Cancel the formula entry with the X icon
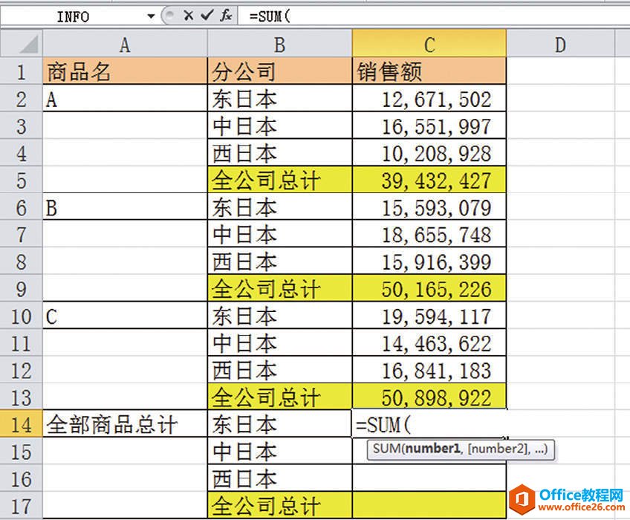630x520 pixels. pos(188,16)
